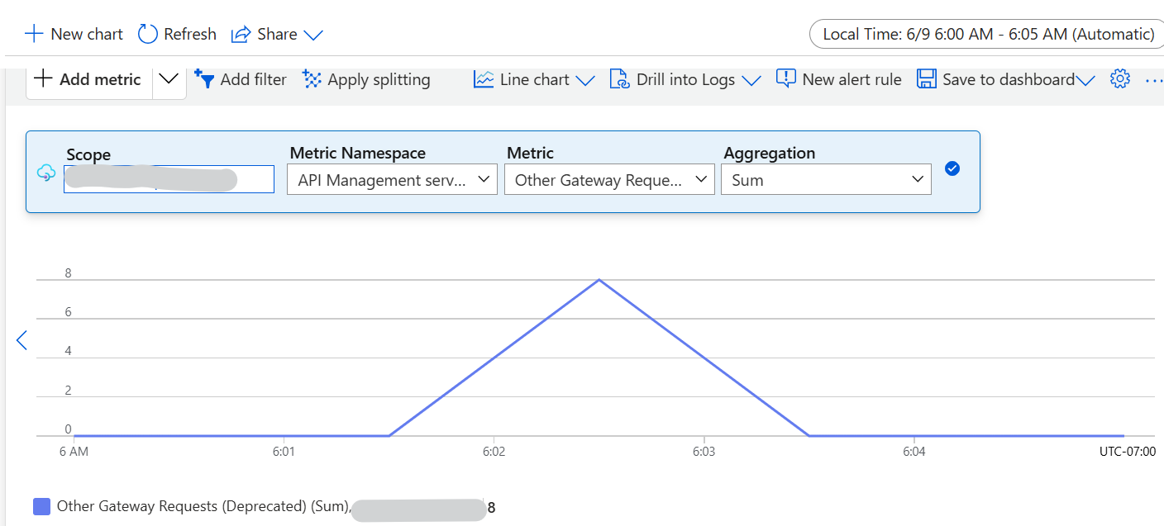This screenshot has width=1164, height=526.
Task: Select the Apply splitting icon
Action: [x=312, y=78]
